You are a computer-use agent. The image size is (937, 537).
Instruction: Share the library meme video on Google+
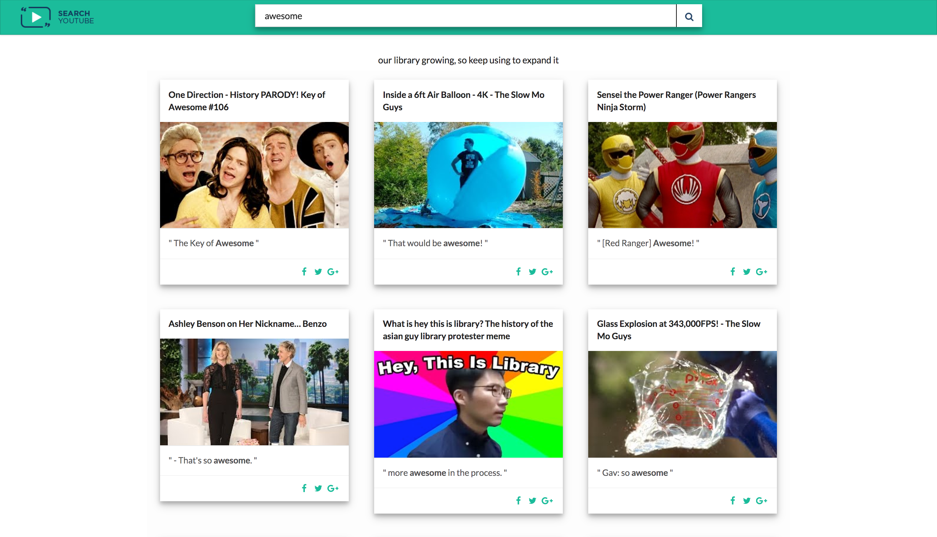548,501
